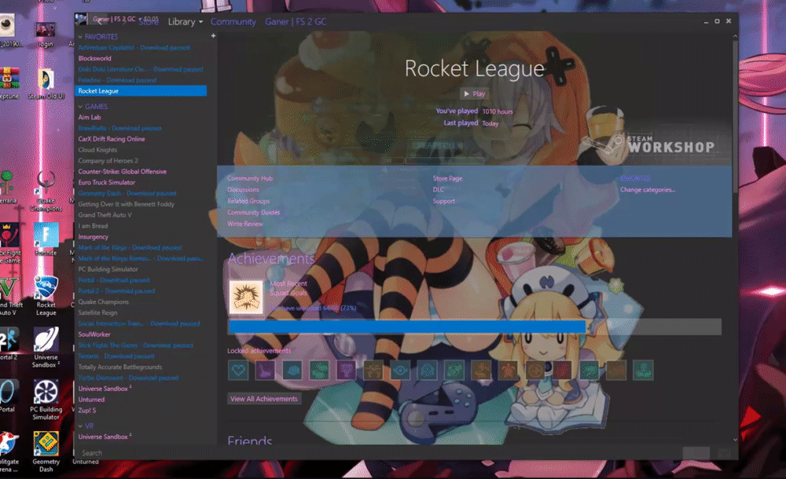Select Rocket League in favorites list
Image resolution: width=786 pixels, height=479 pixels.
click(x=141, y=90)
